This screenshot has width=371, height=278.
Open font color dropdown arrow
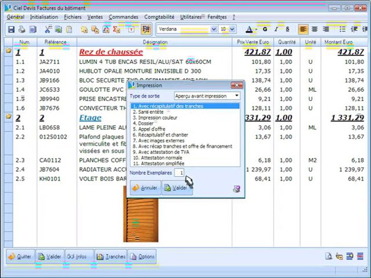click(x=256, y=30)
